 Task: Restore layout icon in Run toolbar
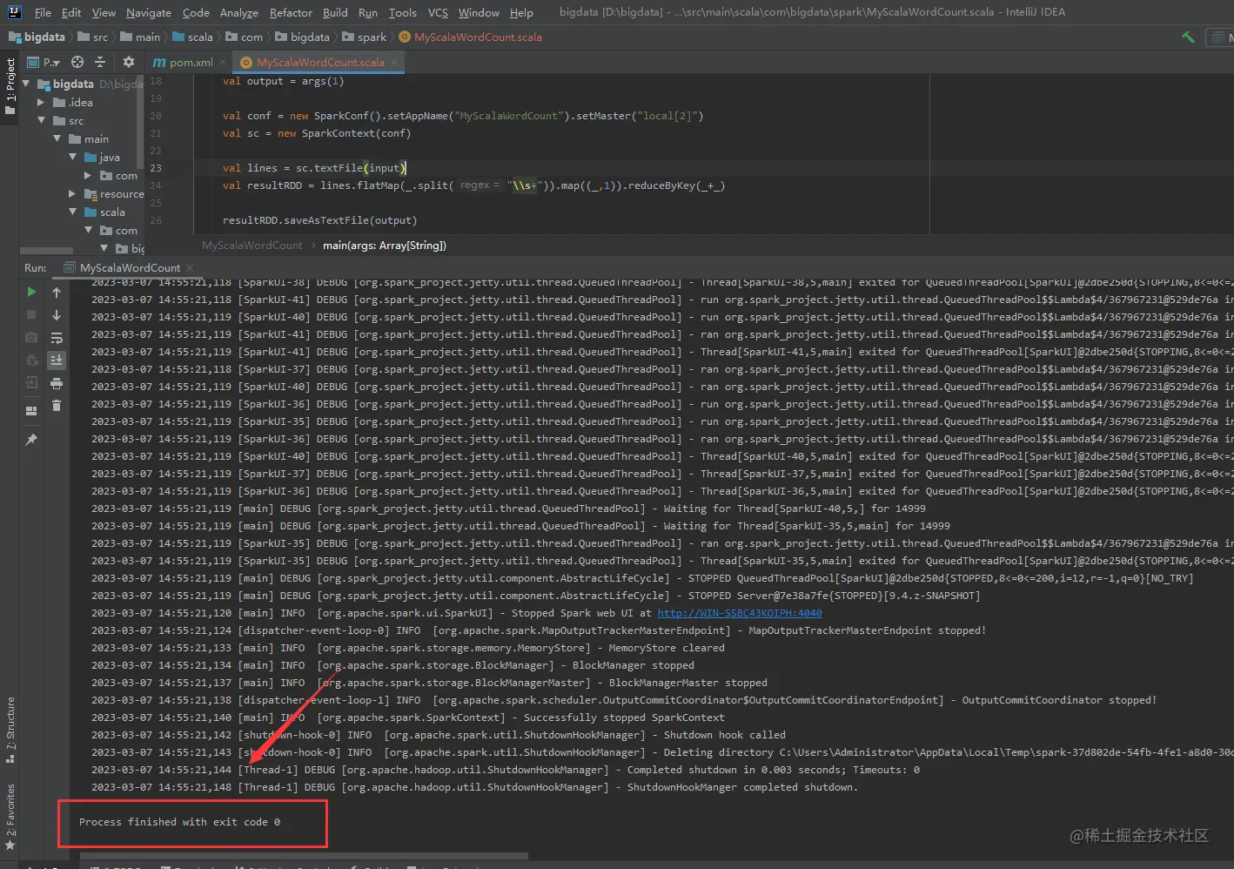tap(31, 410)
